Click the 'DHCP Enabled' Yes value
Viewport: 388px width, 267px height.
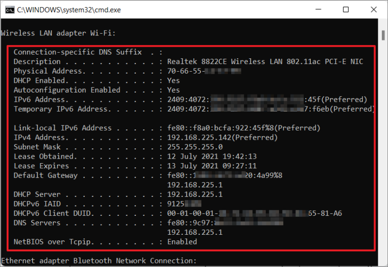click(x=173, y=81)
